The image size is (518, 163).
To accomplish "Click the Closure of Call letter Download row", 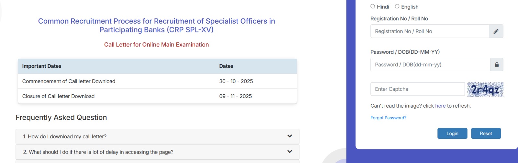I will coord(58,96).
